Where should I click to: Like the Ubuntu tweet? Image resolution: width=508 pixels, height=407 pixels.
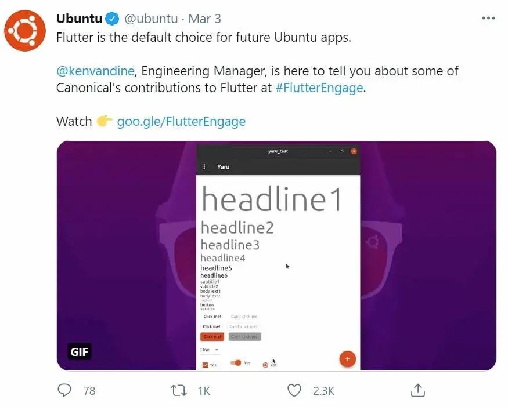295,390
